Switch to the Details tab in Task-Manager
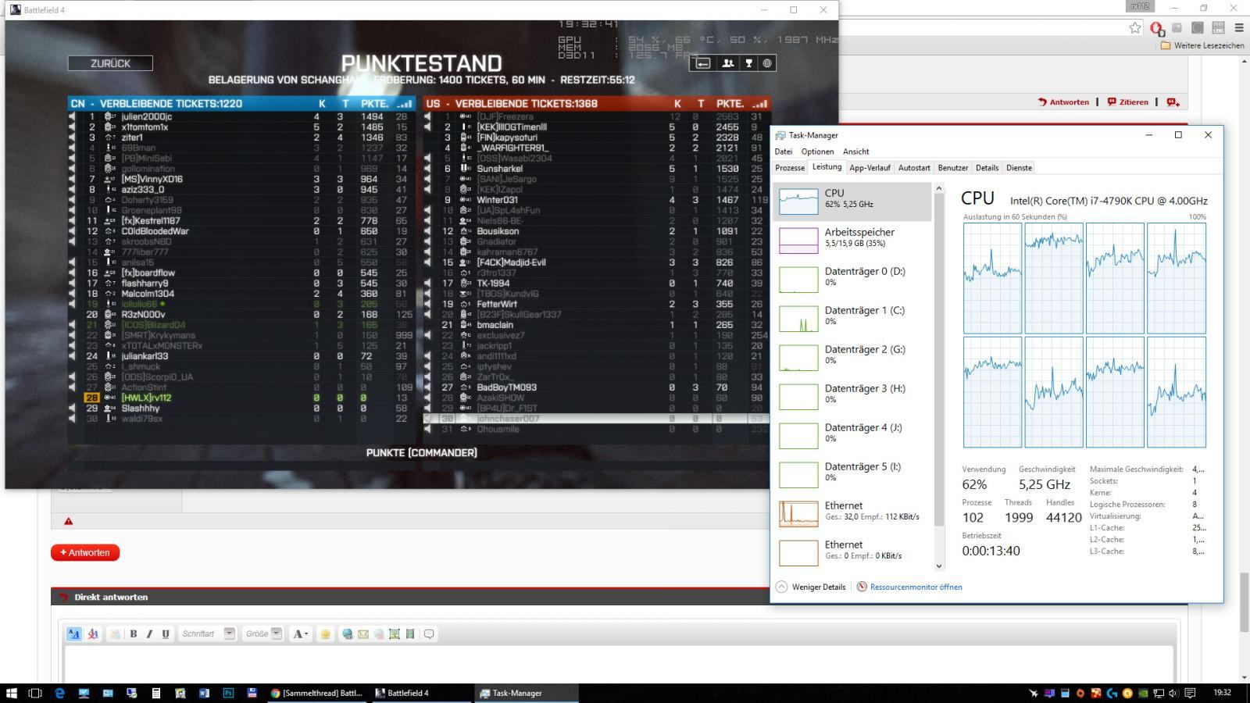The width and height of the screenshot is (1250, 703). [x=987, y=168]
